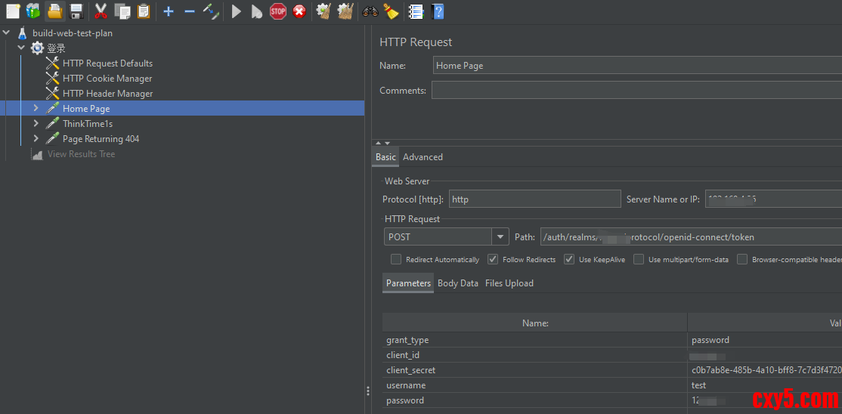Uncheck the Follow Redirects checkbox

[493, 259]
